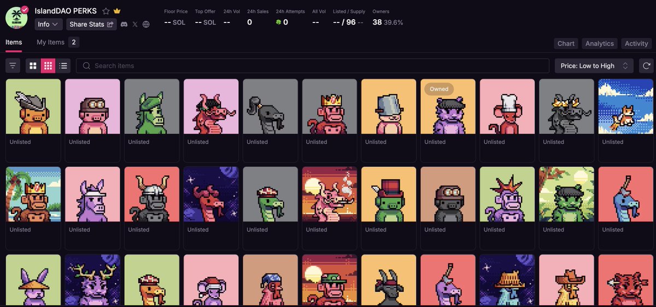Open the black goat on orange NFT

389,281
